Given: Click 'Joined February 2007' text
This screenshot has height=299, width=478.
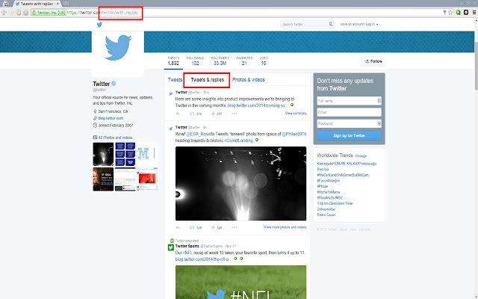Looking at the screenshot, I should click(116, 126).
